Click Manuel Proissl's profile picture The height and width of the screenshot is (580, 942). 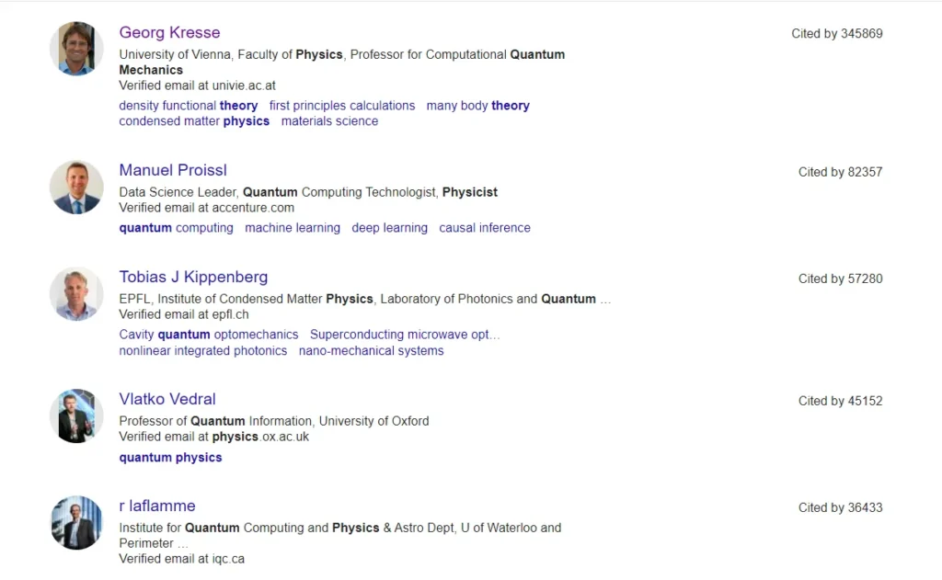coord(76,188)
